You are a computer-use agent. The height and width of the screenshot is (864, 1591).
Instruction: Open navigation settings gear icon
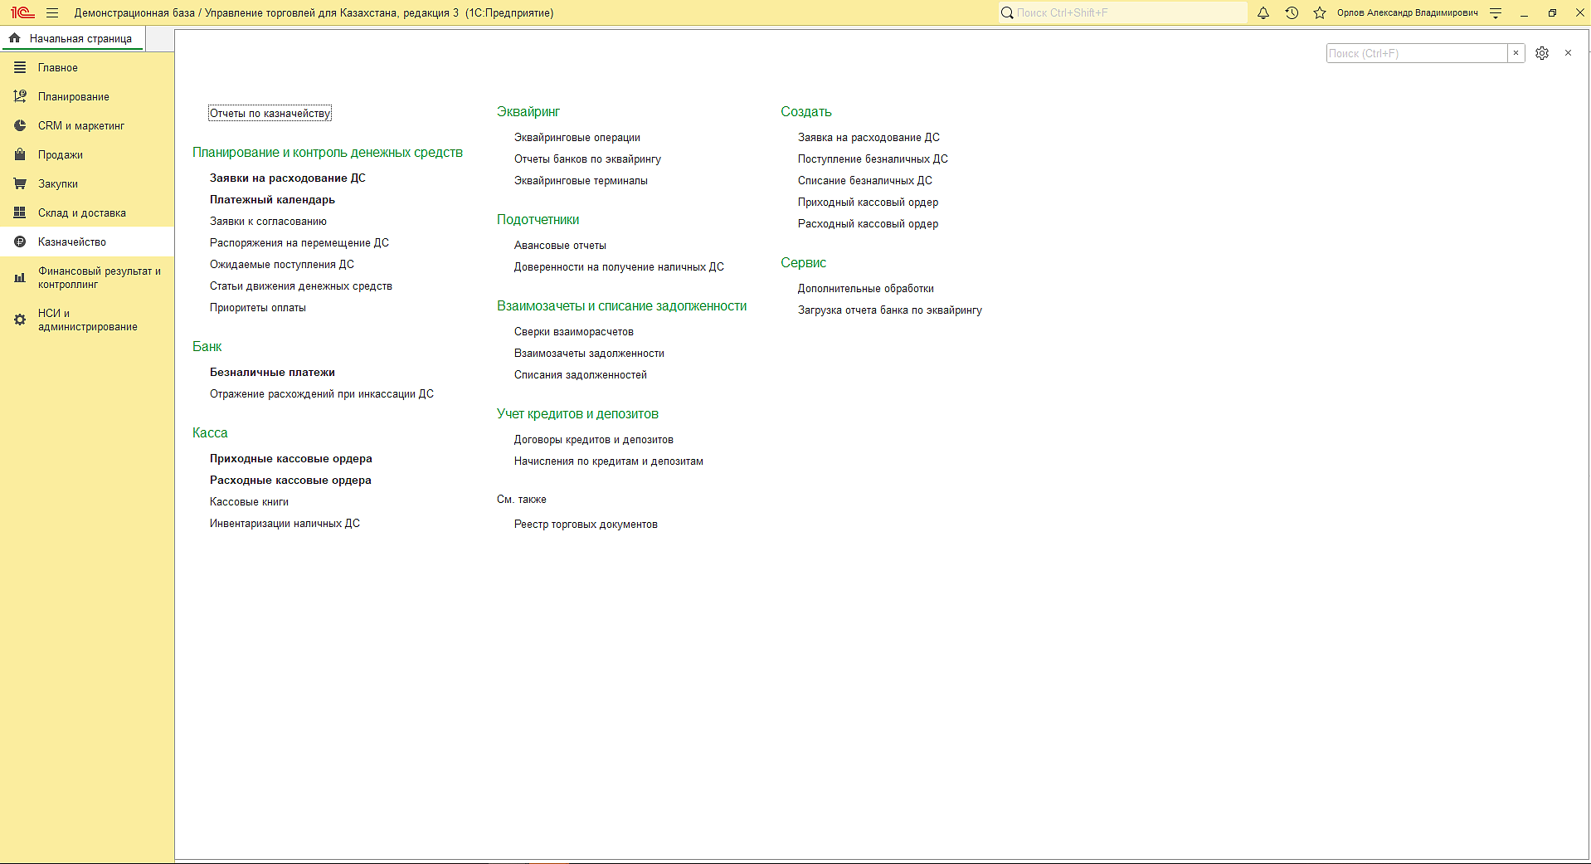[x=1542, y=53]
